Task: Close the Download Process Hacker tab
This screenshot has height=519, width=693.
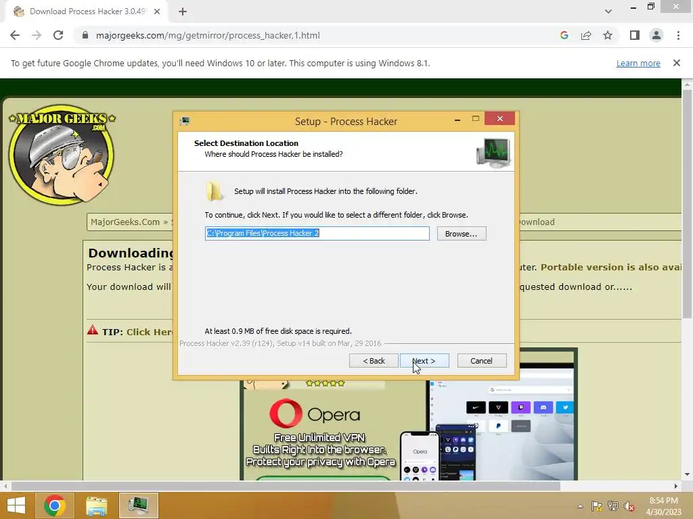Action: 157,11
